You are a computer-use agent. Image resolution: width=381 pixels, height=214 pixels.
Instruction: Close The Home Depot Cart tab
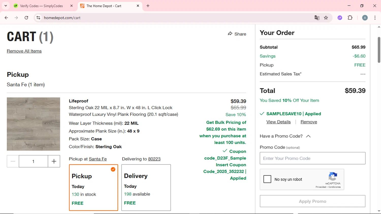pyautogui.click(x=138, y=6)
